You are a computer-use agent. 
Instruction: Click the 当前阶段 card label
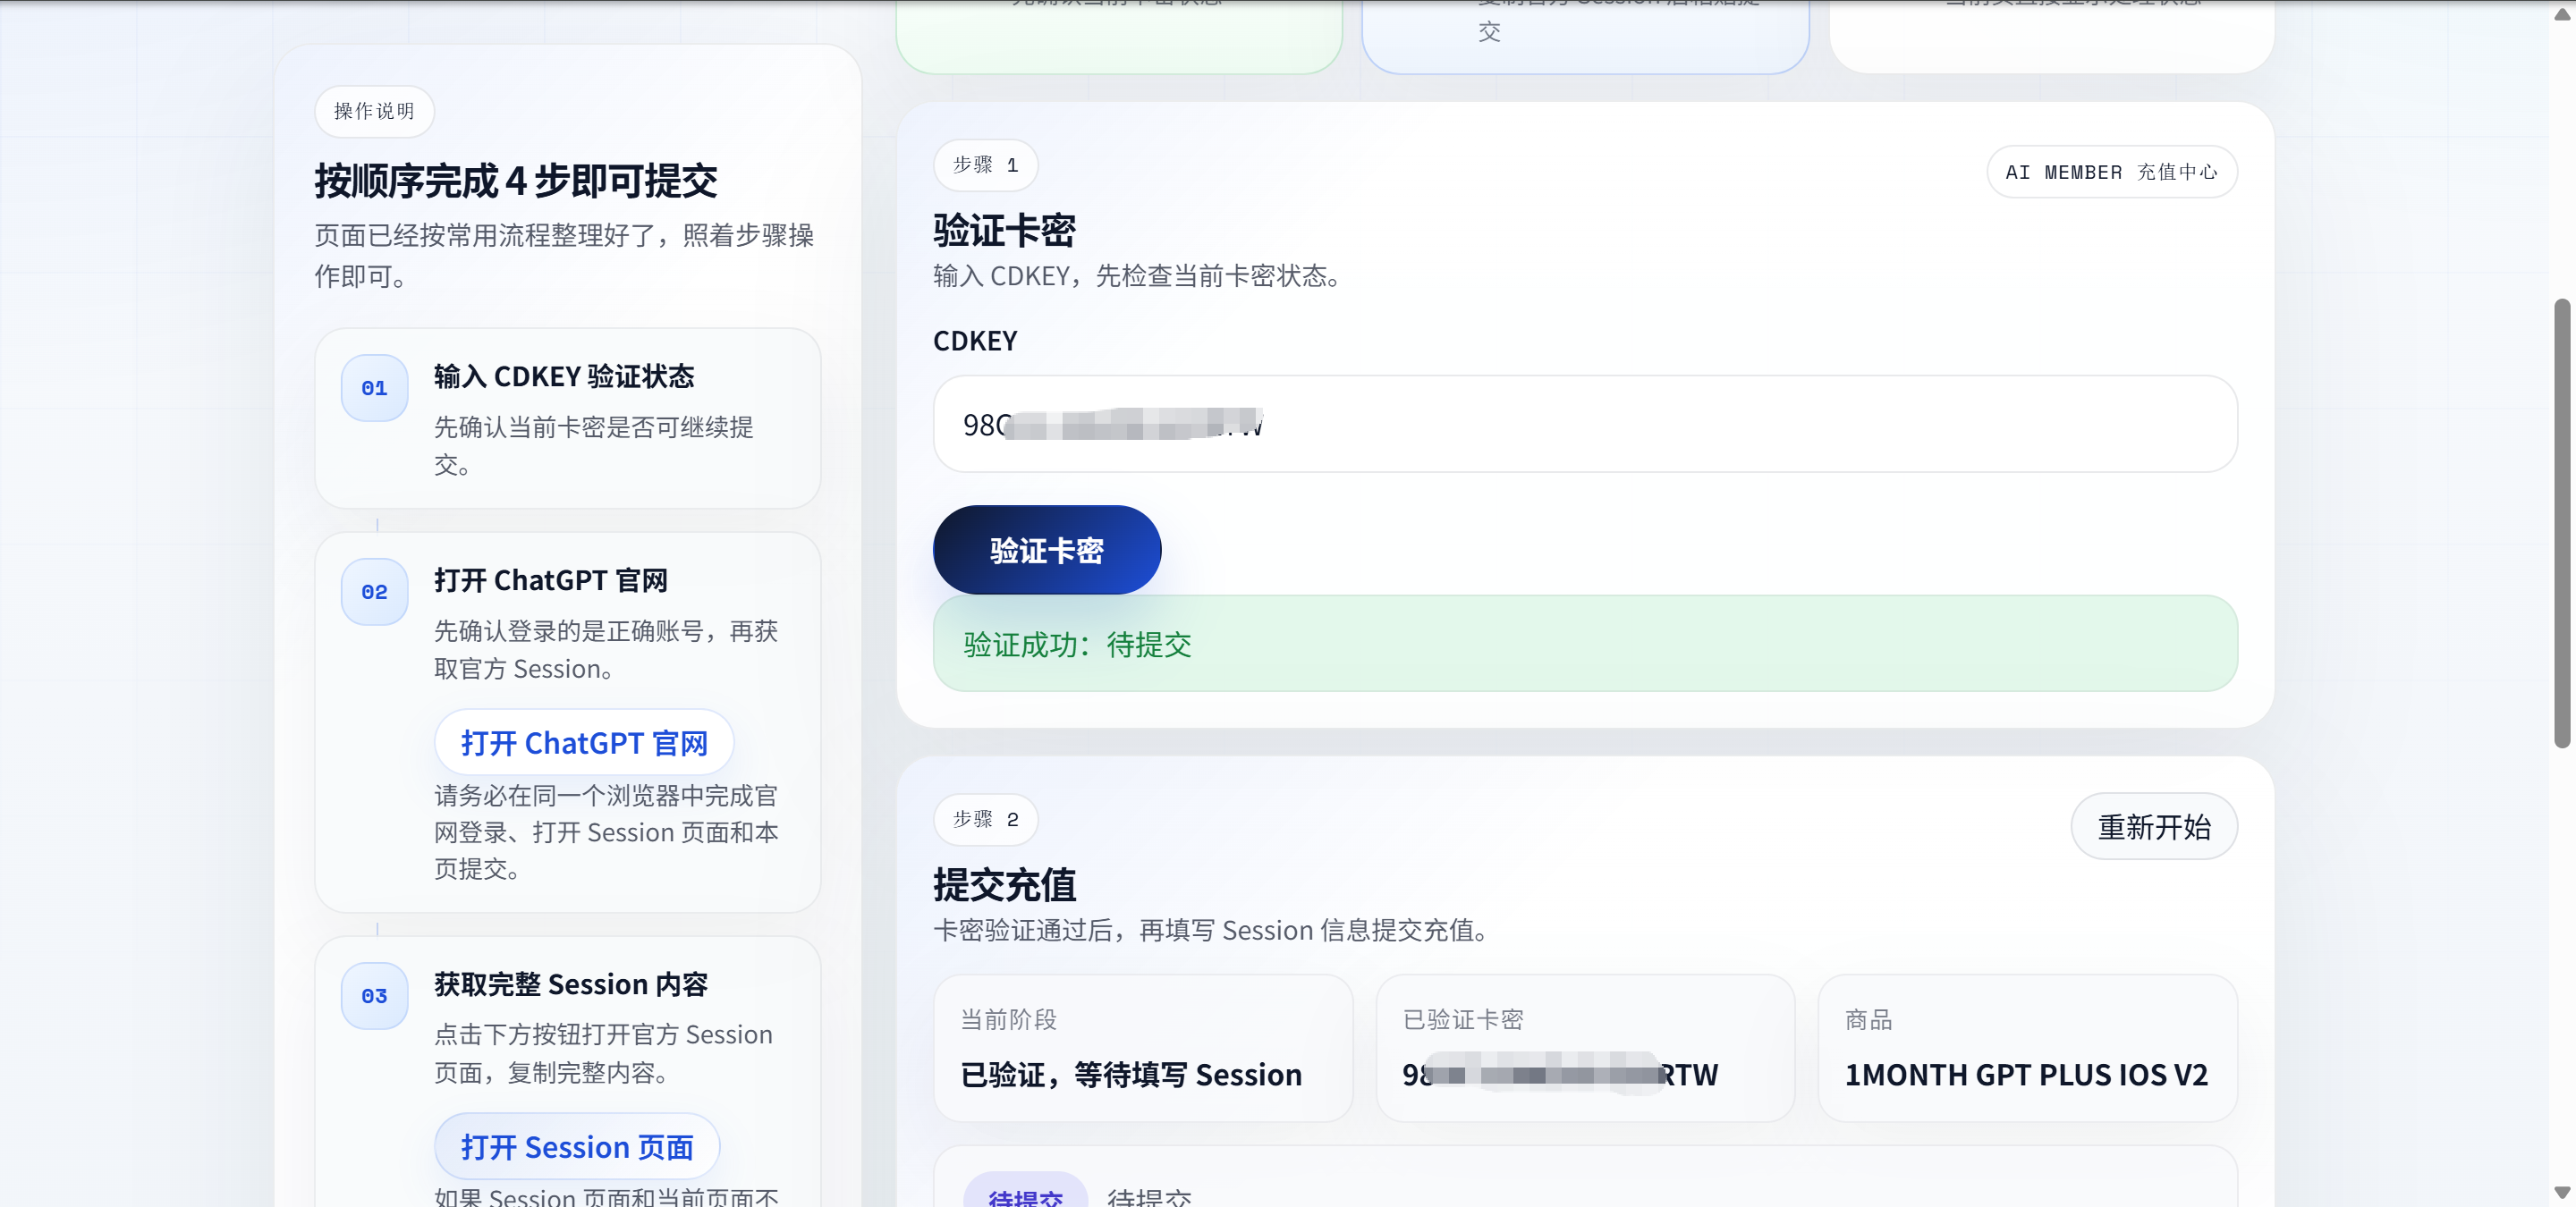click(1008, 1019)
